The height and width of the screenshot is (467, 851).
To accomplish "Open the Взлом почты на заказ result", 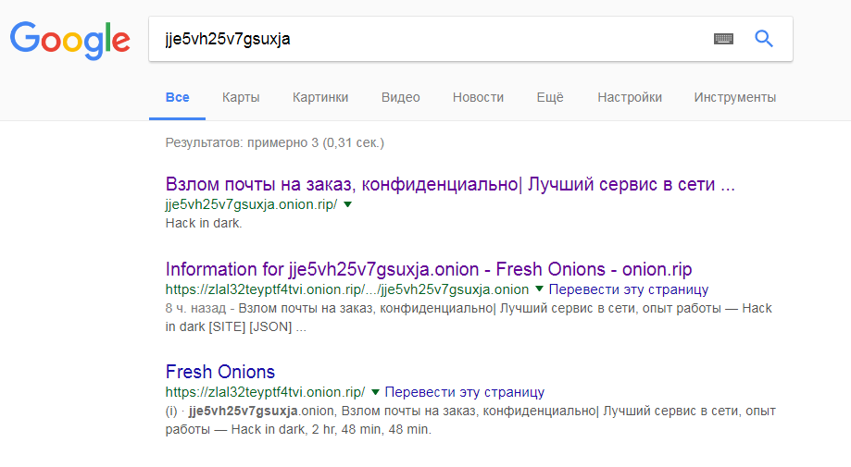I will tap(450, 184).
